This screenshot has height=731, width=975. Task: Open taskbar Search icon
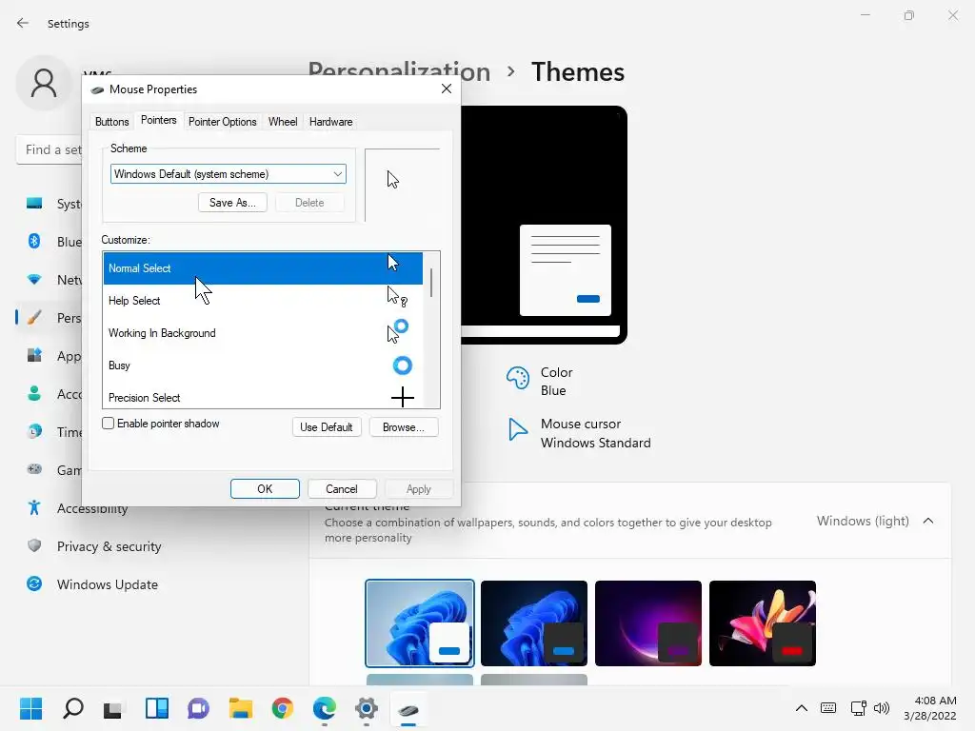point(73,708)
